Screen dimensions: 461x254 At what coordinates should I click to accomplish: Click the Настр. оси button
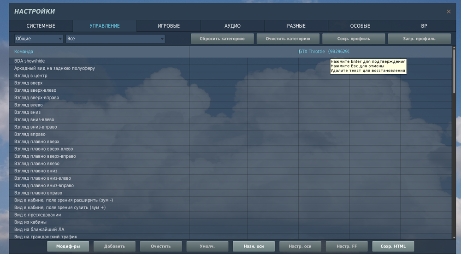[x=300, y=246]
